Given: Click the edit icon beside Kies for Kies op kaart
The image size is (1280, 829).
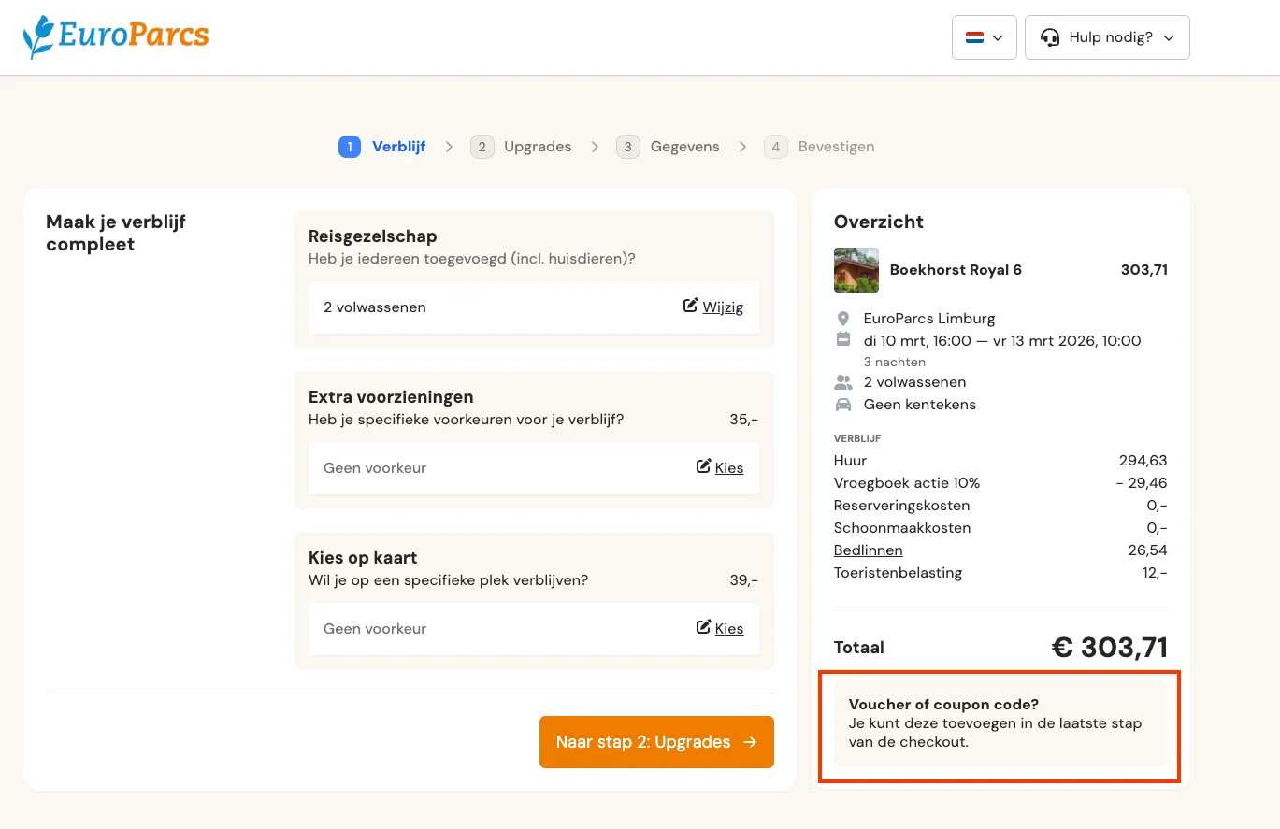Looking at the screenshot, I should (704, 628).
